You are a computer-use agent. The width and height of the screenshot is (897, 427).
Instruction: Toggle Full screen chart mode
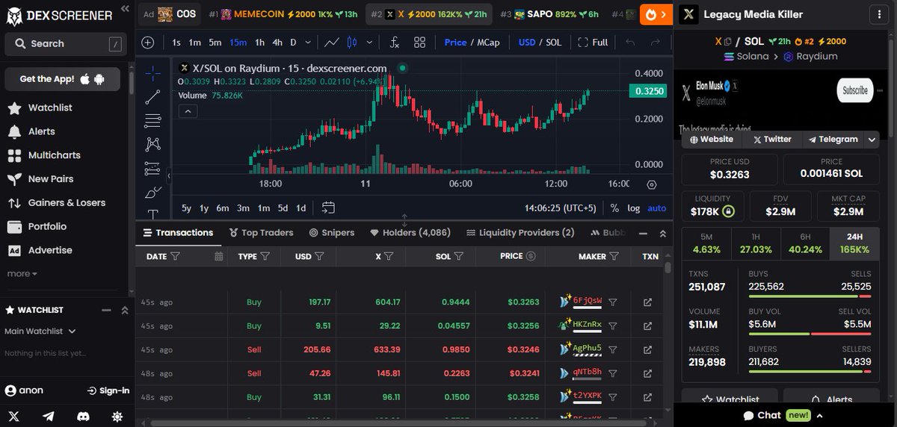click(593, 43)
